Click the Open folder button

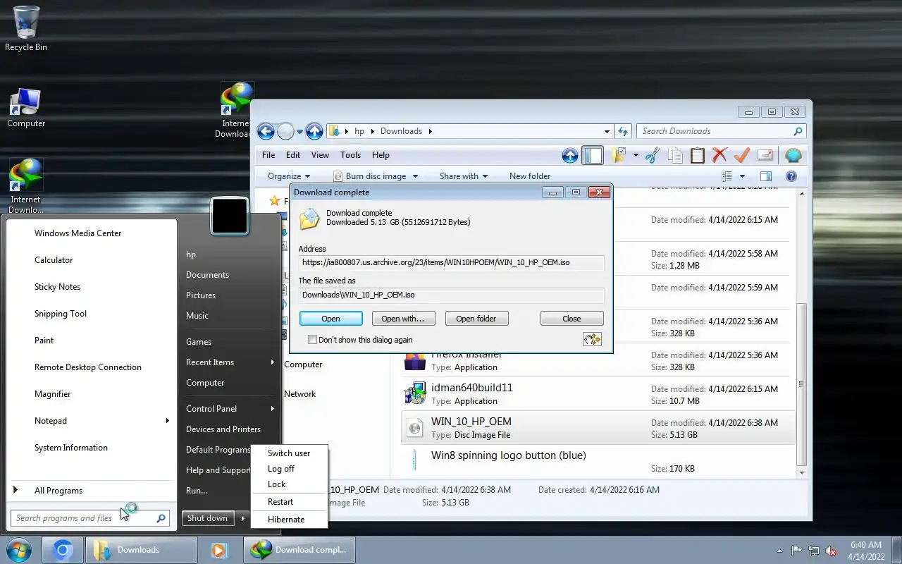tap(476, 319)
